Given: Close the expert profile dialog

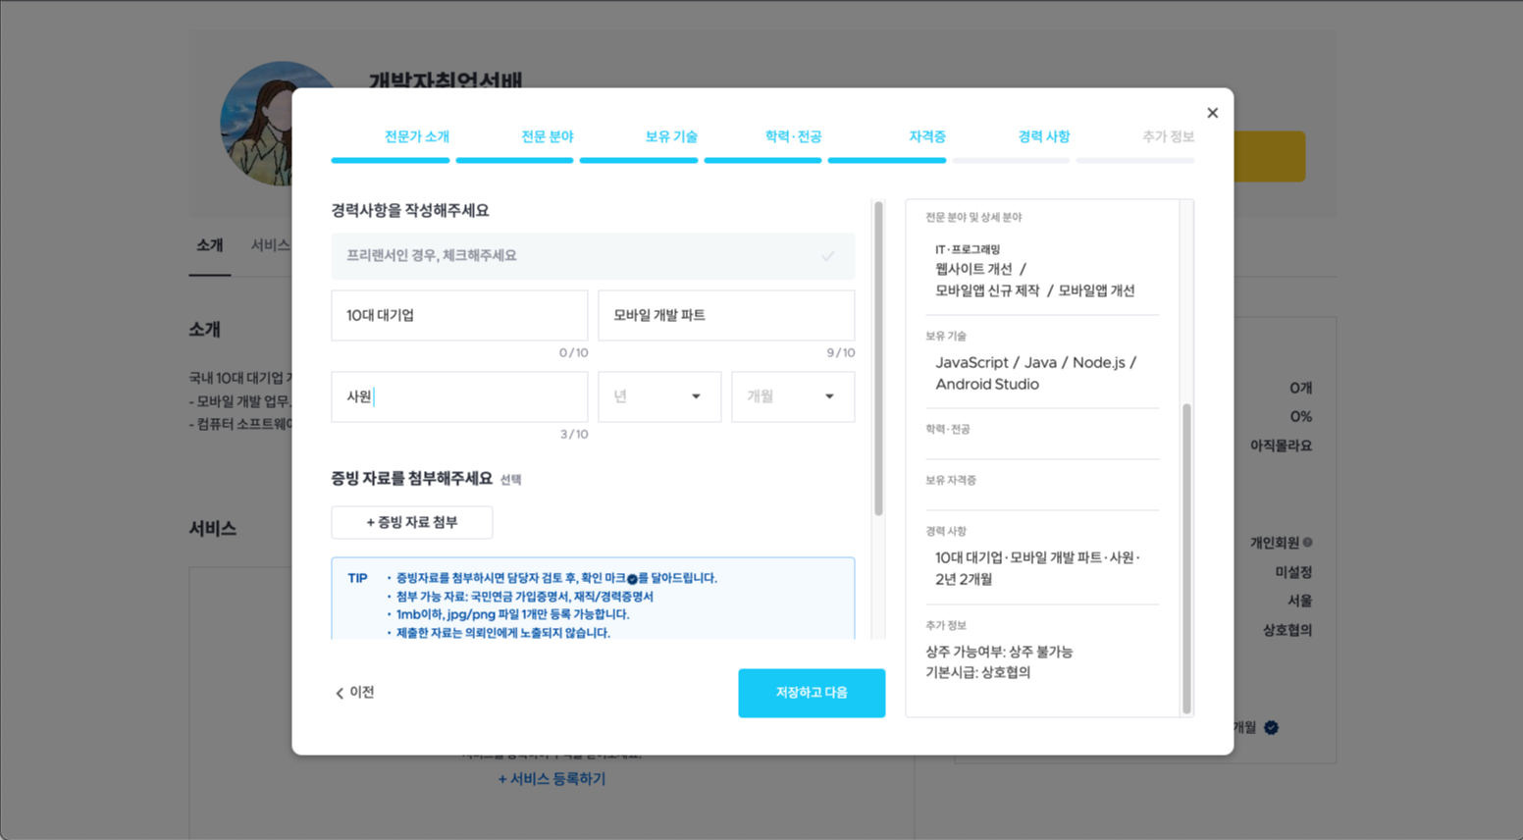Looking at the screenshot, I should tap(1212, 113).
